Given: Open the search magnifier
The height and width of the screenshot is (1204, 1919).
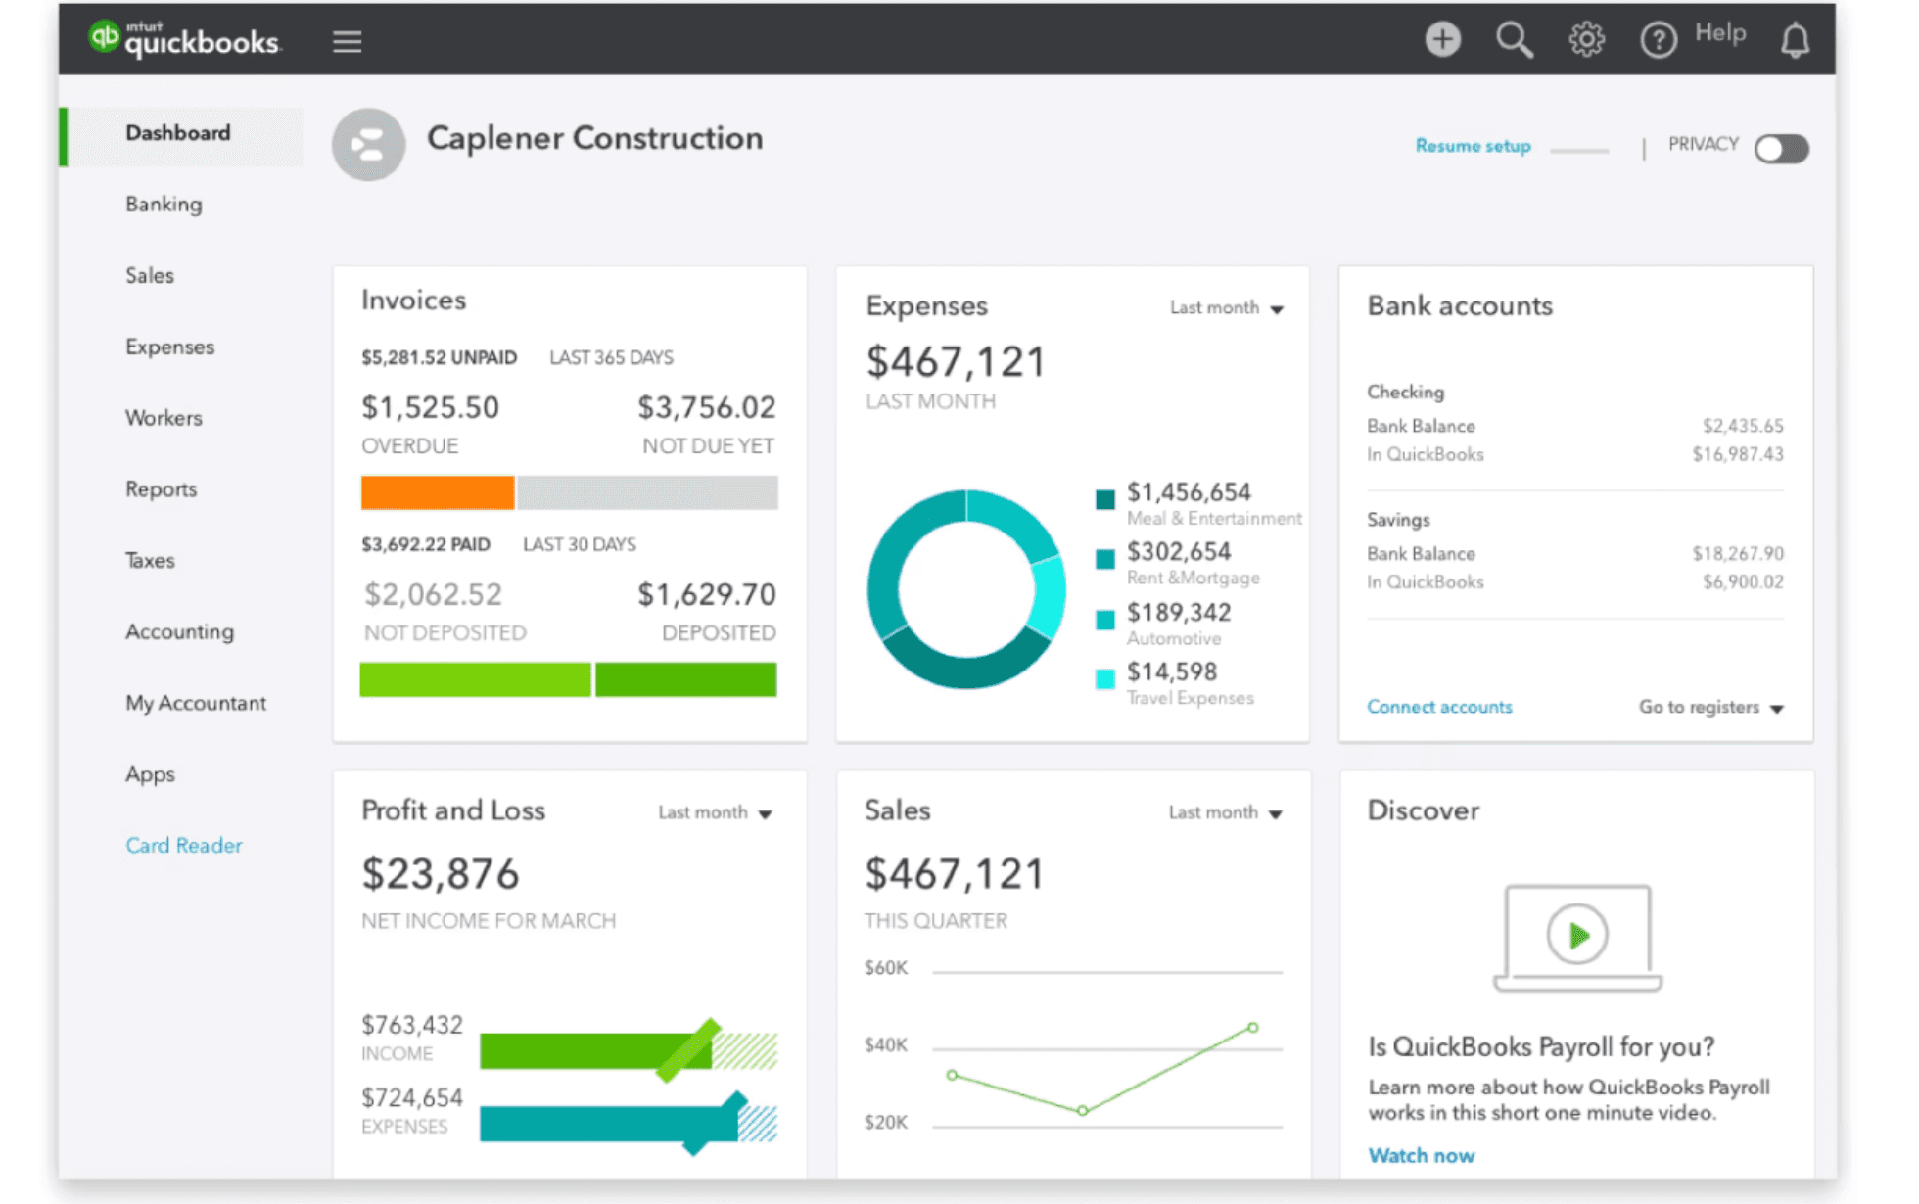Looking at the screenshot, I should 1514,40.
